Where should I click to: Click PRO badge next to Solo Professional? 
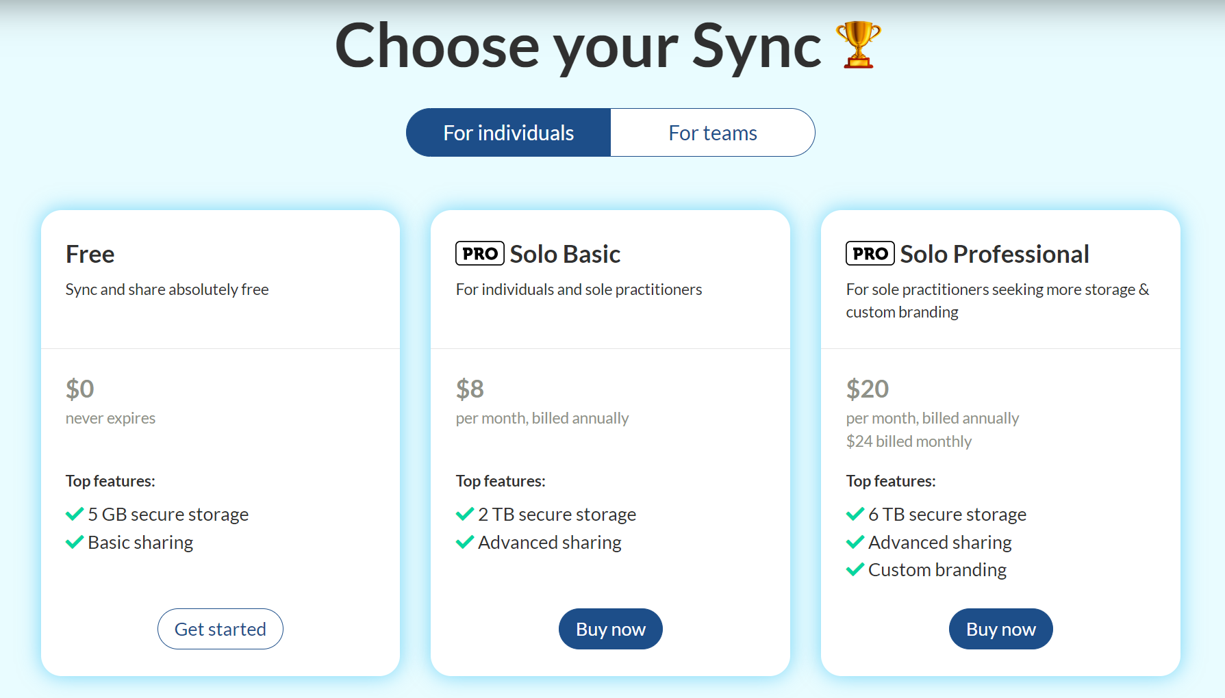[x=870, y=254]
